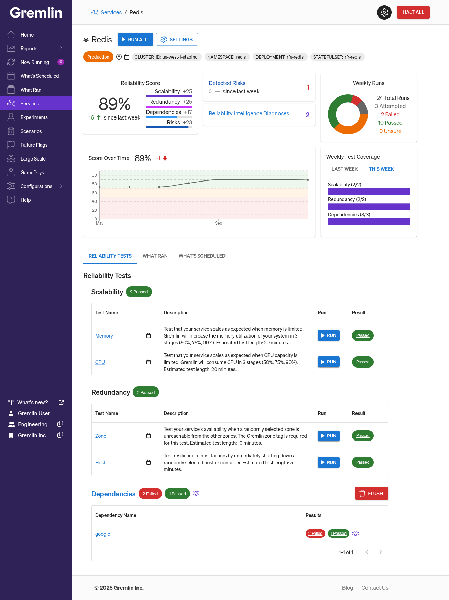This screenshot has height=600, width=449.
Task: Click the Halt All button
Action: [x=413, y=12]
